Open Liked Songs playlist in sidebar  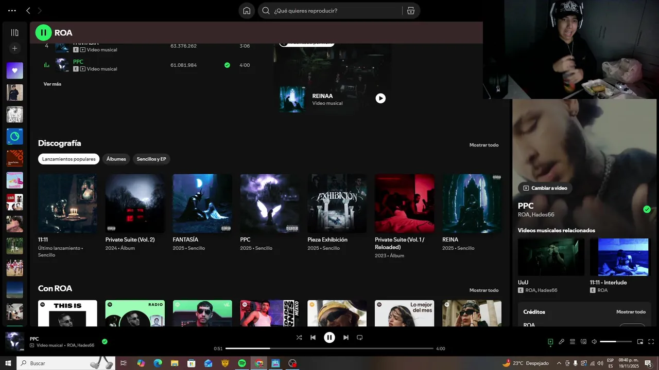point(14,70)
